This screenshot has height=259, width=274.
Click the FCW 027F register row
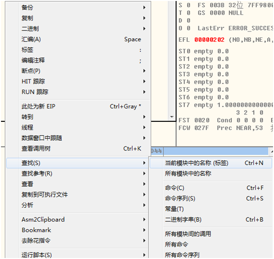click(225, 128)
